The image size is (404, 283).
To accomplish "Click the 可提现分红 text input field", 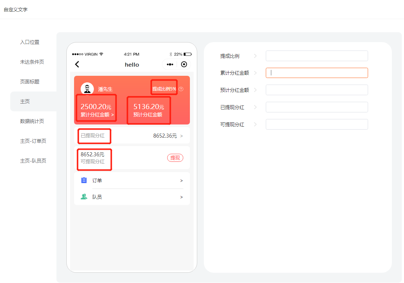I will pos(317,124).
